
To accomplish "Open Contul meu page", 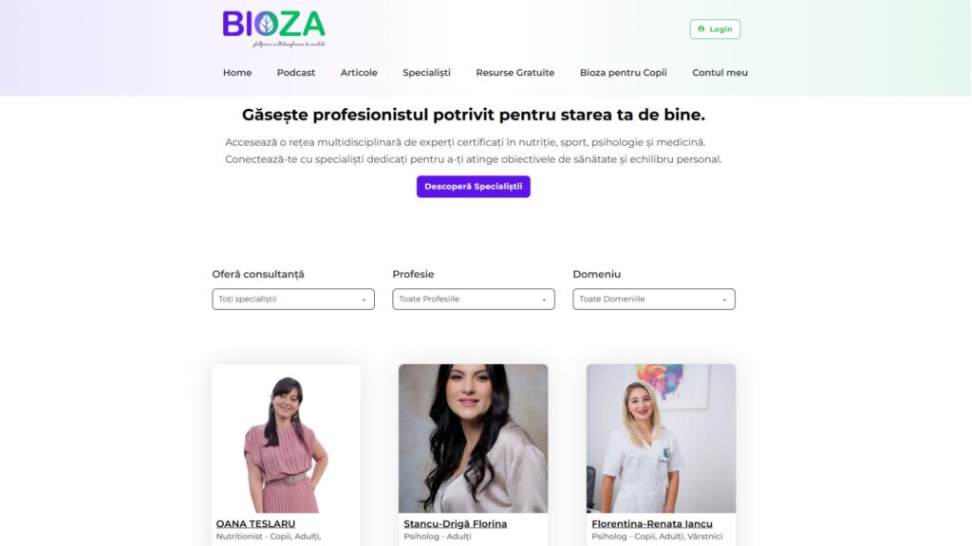I will [x=720, y=72].
